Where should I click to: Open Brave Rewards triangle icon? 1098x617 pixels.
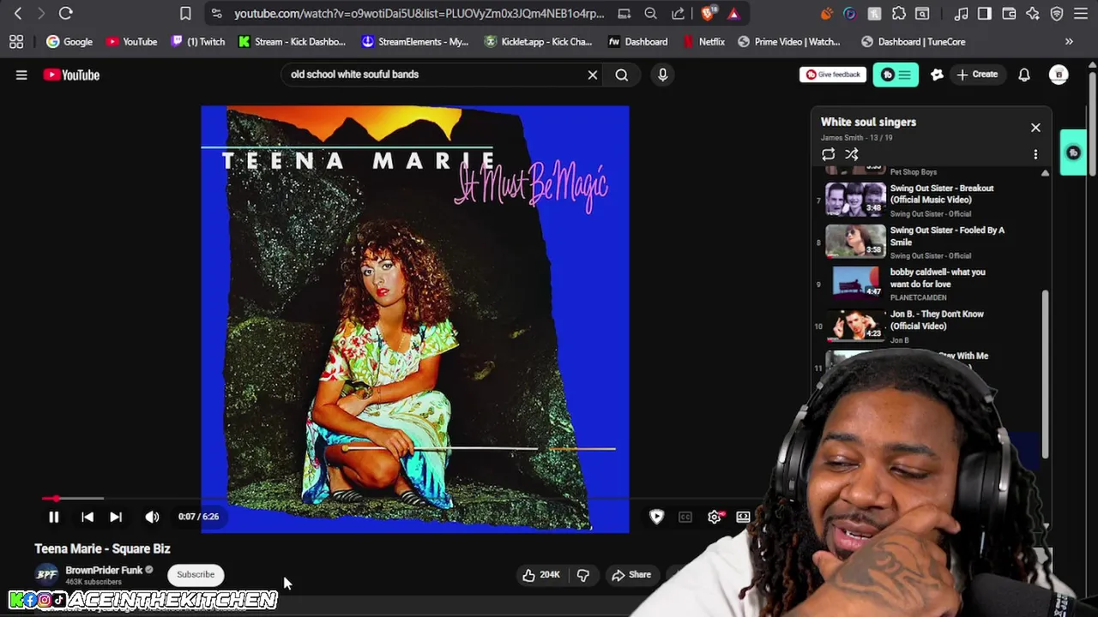(x=733, y=14)
